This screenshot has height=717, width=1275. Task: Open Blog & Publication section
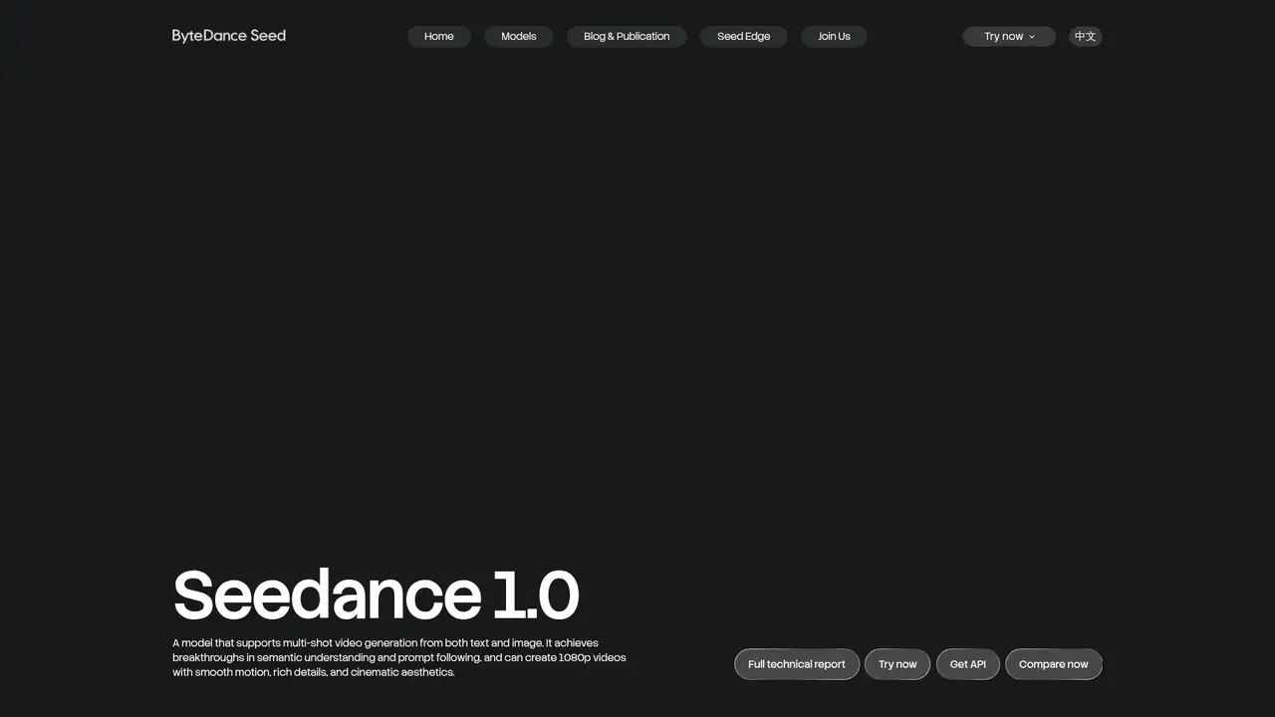[x=627, y=37]
